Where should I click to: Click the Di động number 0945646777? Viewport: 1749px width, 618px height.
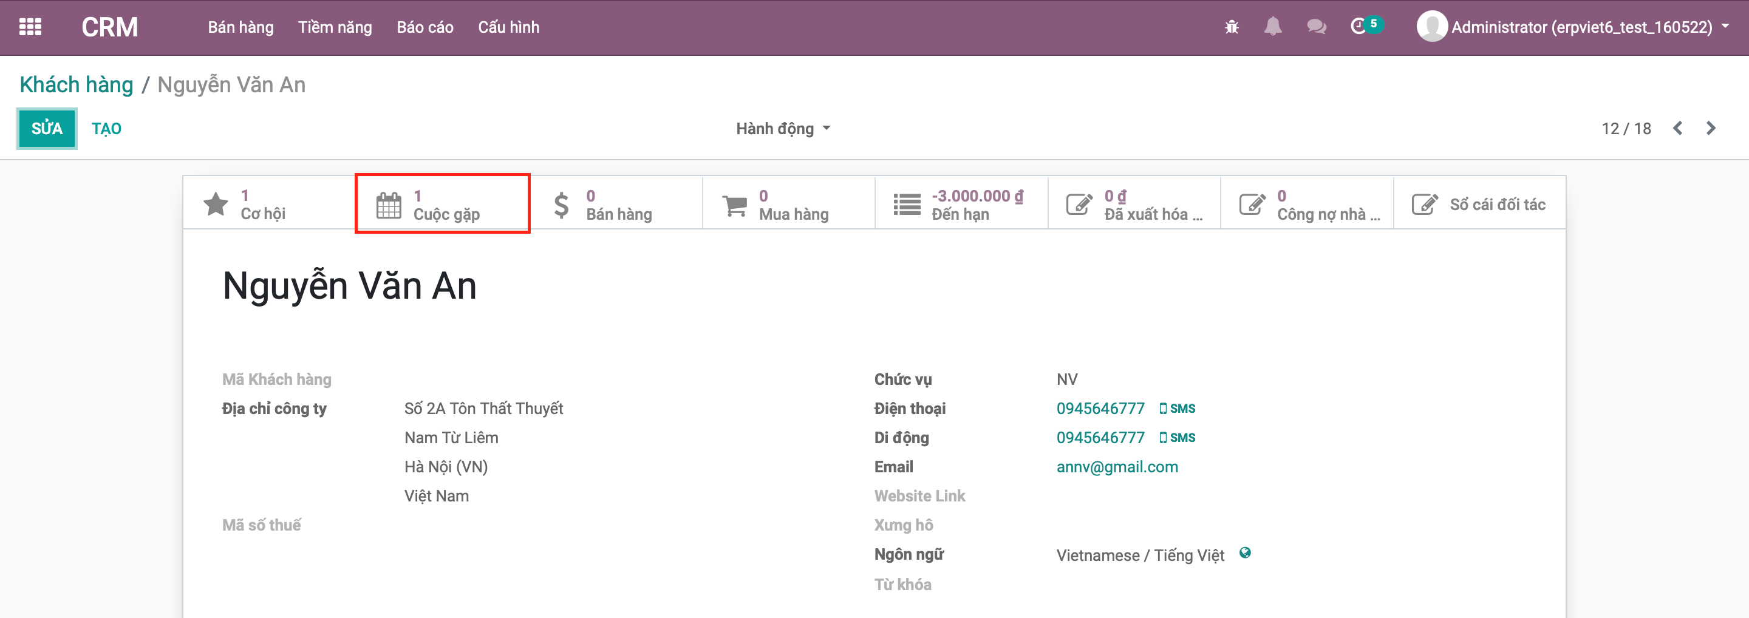click(x=1100, y=438)
